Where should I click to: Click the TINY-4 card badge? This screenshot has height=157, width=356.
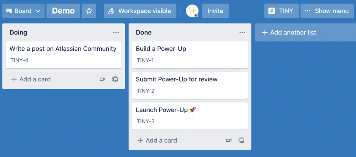pos(19,60)
